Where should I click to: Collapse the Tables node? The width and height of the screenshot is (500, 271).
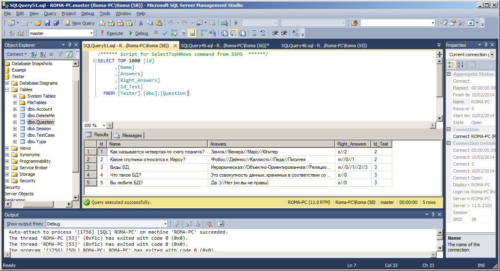tap(7, 90)
